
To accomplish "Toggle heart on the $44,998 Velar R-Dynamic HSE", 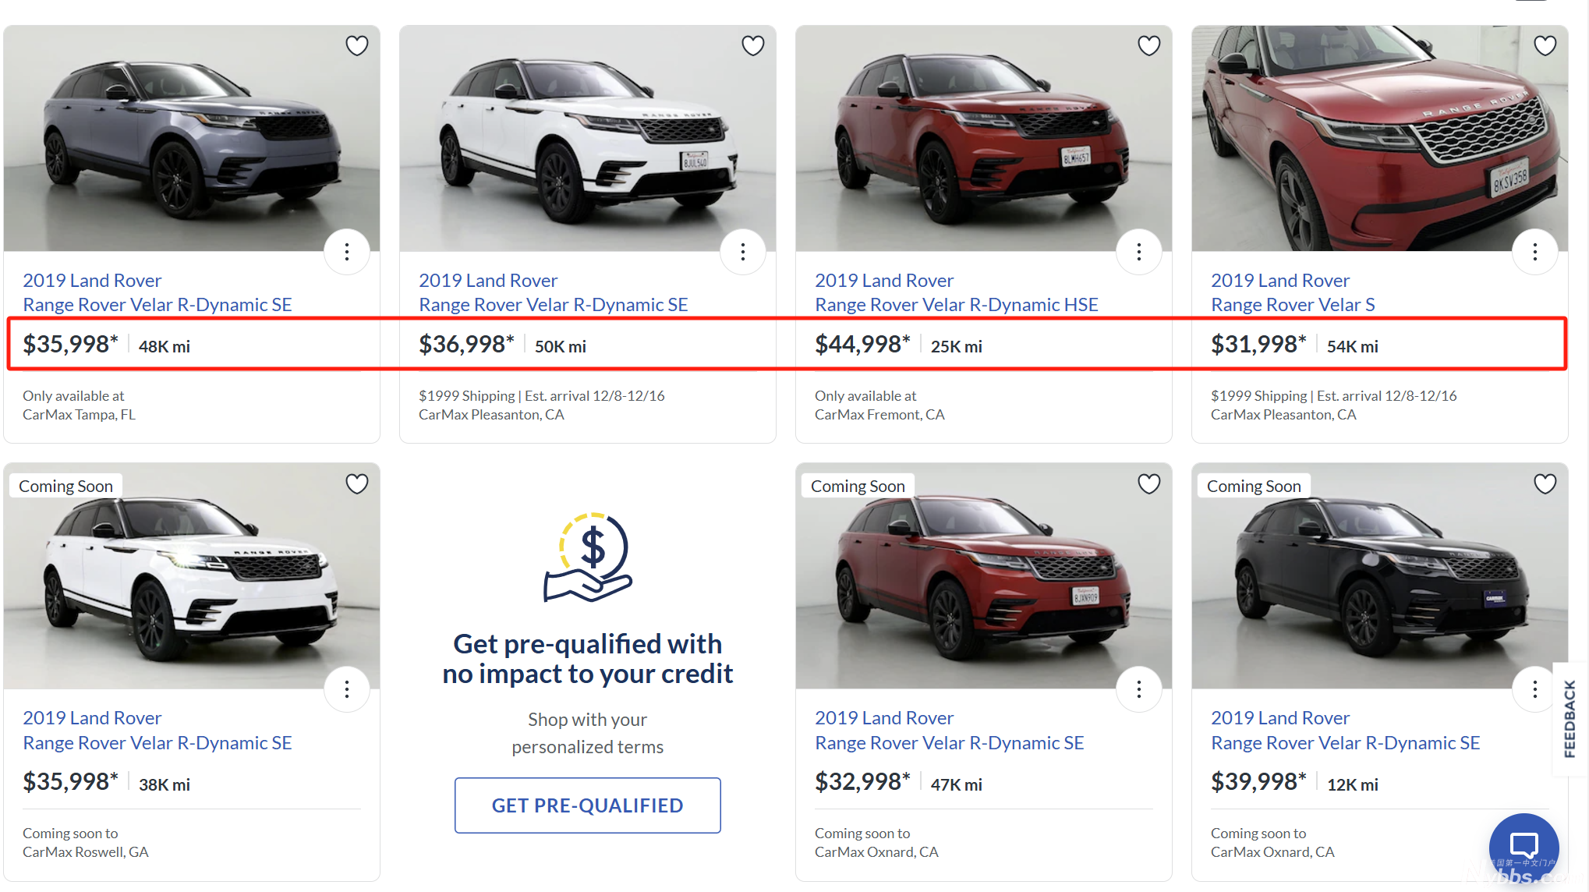I will click(1149, 46).
